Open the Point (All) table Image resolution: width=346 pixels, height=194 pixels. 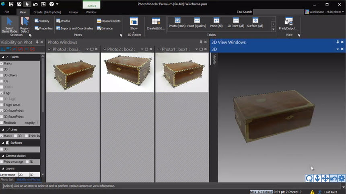(x=216, y=22)
